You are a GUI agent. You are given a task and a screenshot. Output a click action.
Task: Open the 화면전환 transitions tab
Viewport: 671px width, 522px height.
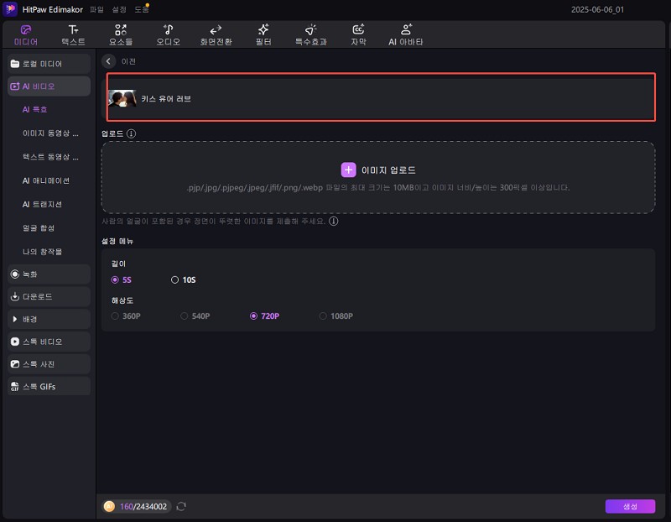tap(216, 35)
